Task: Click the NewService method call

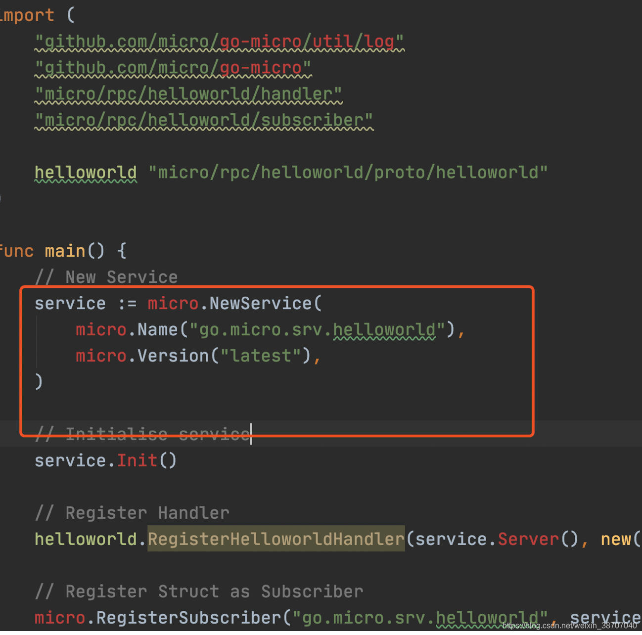Action: click(x=261, y=304)
